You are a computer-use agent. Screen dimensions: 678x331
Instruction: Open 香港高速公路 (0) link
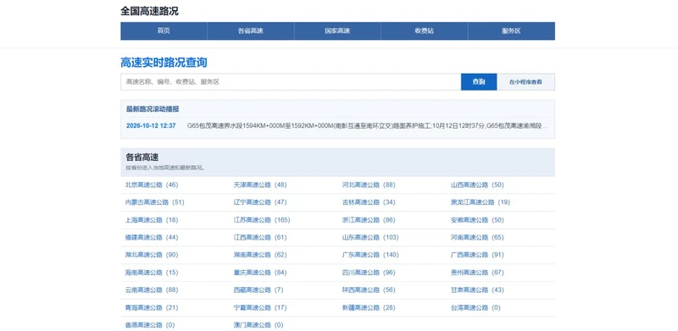coord(150,325)
